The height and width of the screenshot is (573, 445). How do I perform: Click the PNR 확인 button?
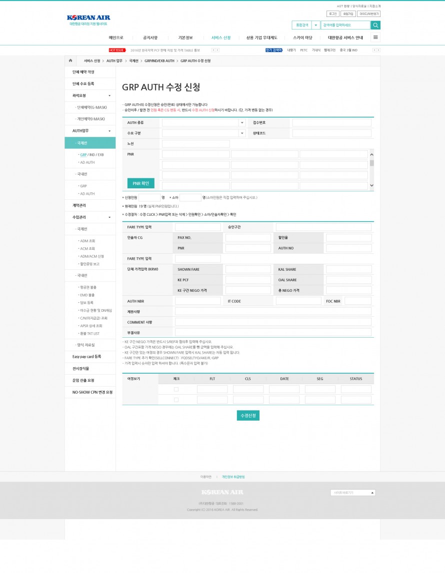pos(140,183)
